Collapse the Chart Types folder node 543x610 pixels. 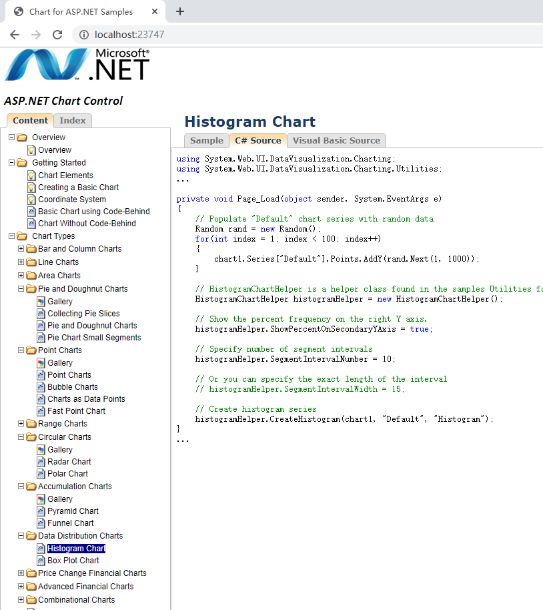coord(11,236)
